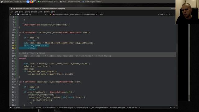
Task: Click 'void GItemView::doubleclick_event' function signature
Action: click(x=50, y=82)
